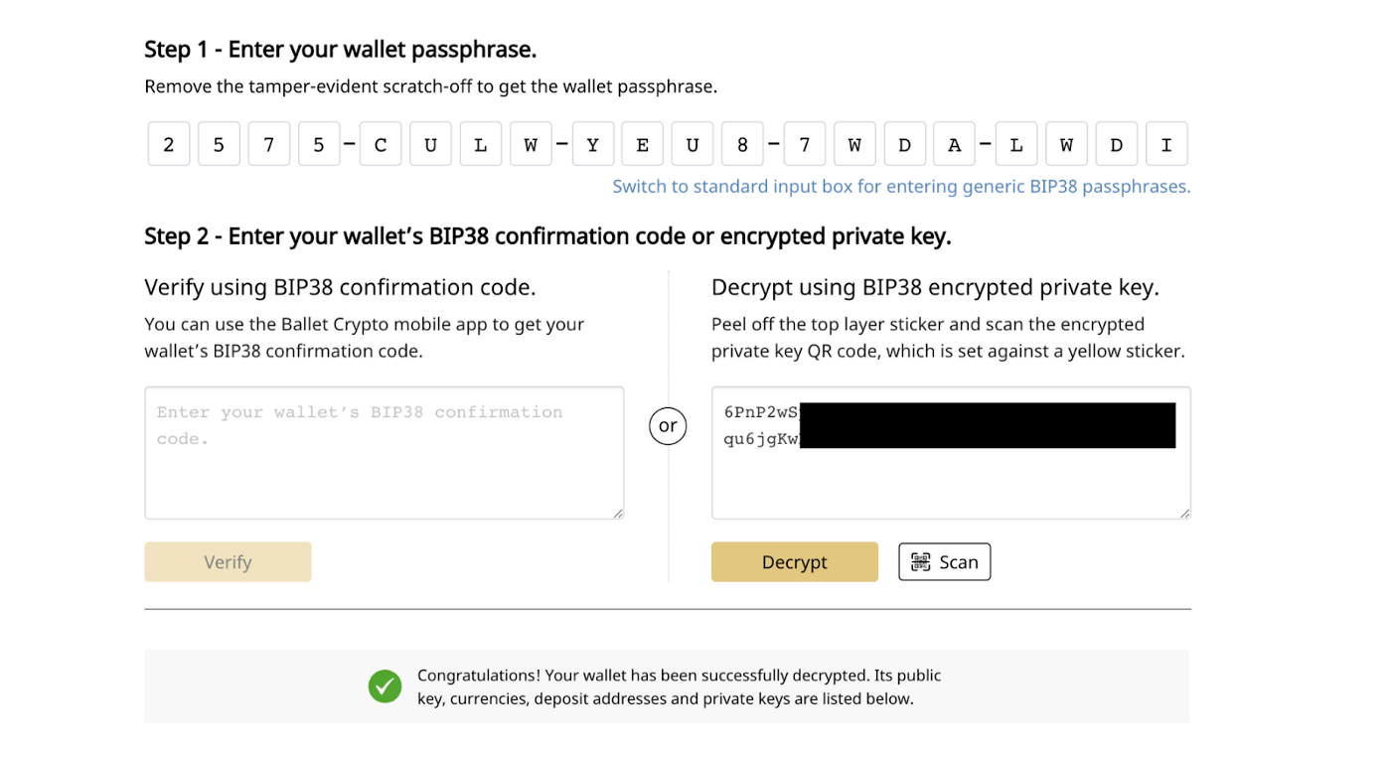
Task: Click the QR code icon on the Scan button
Action: [x=920, y=561]
